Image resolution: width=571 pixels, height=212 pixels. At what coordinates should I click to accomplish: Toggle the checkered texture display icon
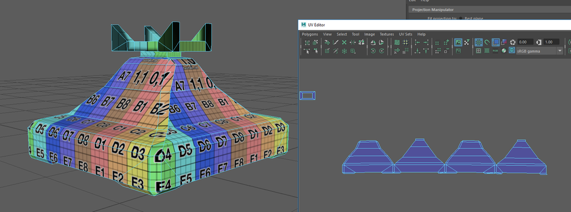coord(487,51)
